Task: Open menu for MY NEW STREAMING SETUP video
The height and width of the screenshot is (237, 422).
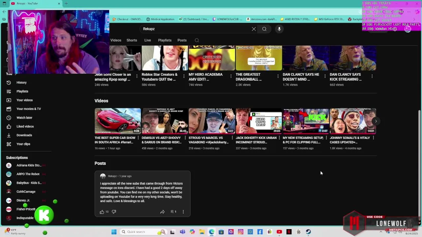Action: [326, 138]
